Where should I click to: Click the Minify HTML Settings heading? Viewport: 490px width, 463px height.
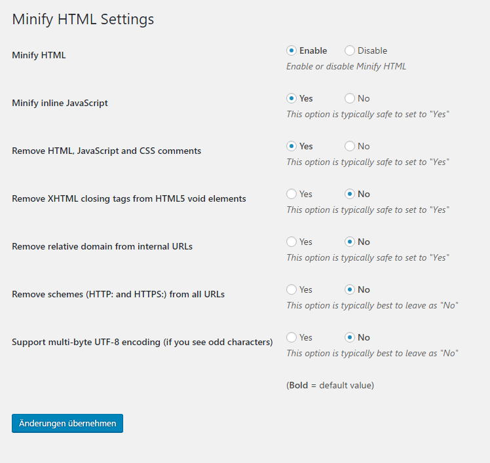coord(83,20)
